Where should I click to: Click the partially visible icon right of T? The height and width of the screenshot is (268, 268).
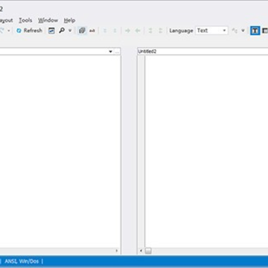coord(265,31)
